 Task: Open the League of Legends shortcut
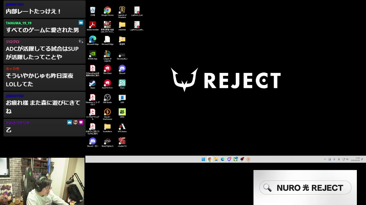108,56
